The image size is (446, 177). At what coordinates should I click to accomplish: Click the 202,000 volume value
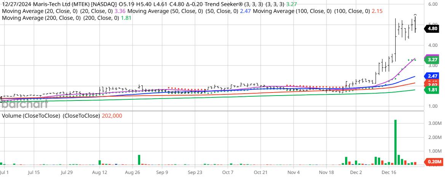click(x=111, y=116)
